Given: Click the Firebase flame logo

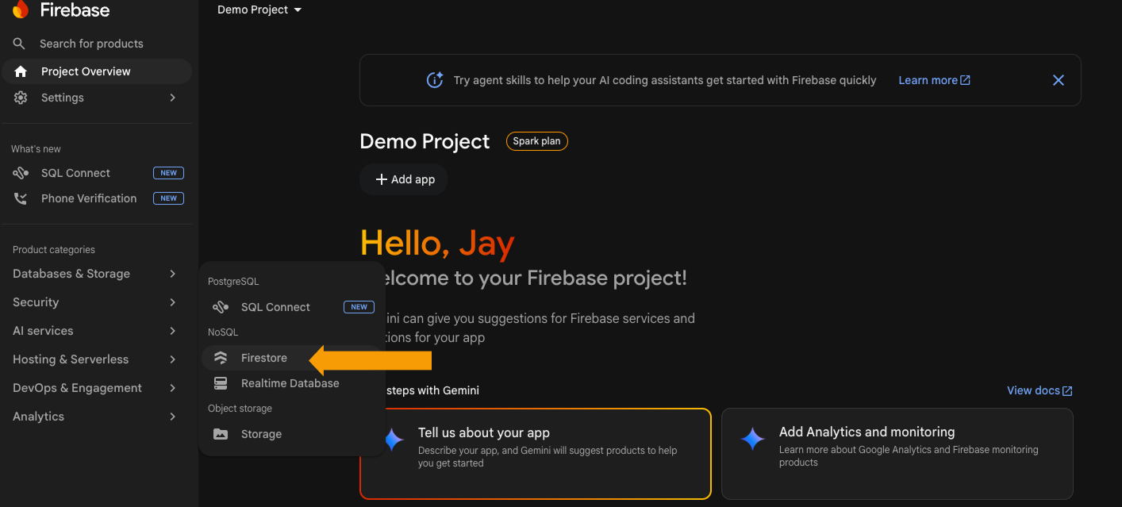Looking at the screenshot, I should [21, 10].
